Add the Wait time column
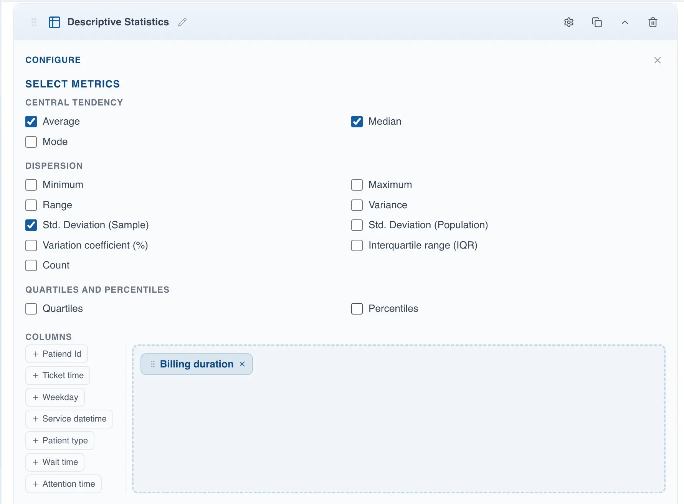The height and width of the screenshot is (504, 684). click(x=55, y=462)
